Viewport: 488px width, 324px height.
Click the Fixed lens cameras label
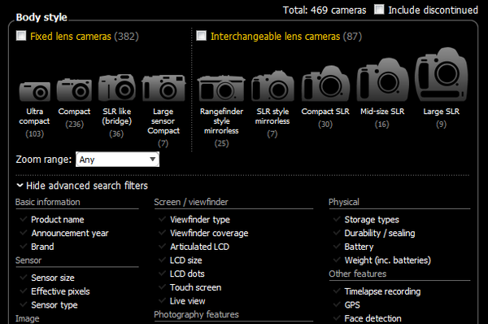(71, 37)
